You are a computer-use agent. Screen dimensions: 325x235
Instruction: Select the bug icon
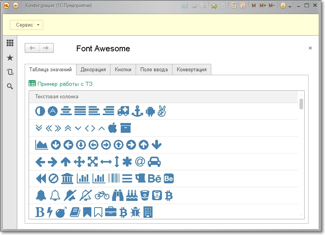(135, 212)
